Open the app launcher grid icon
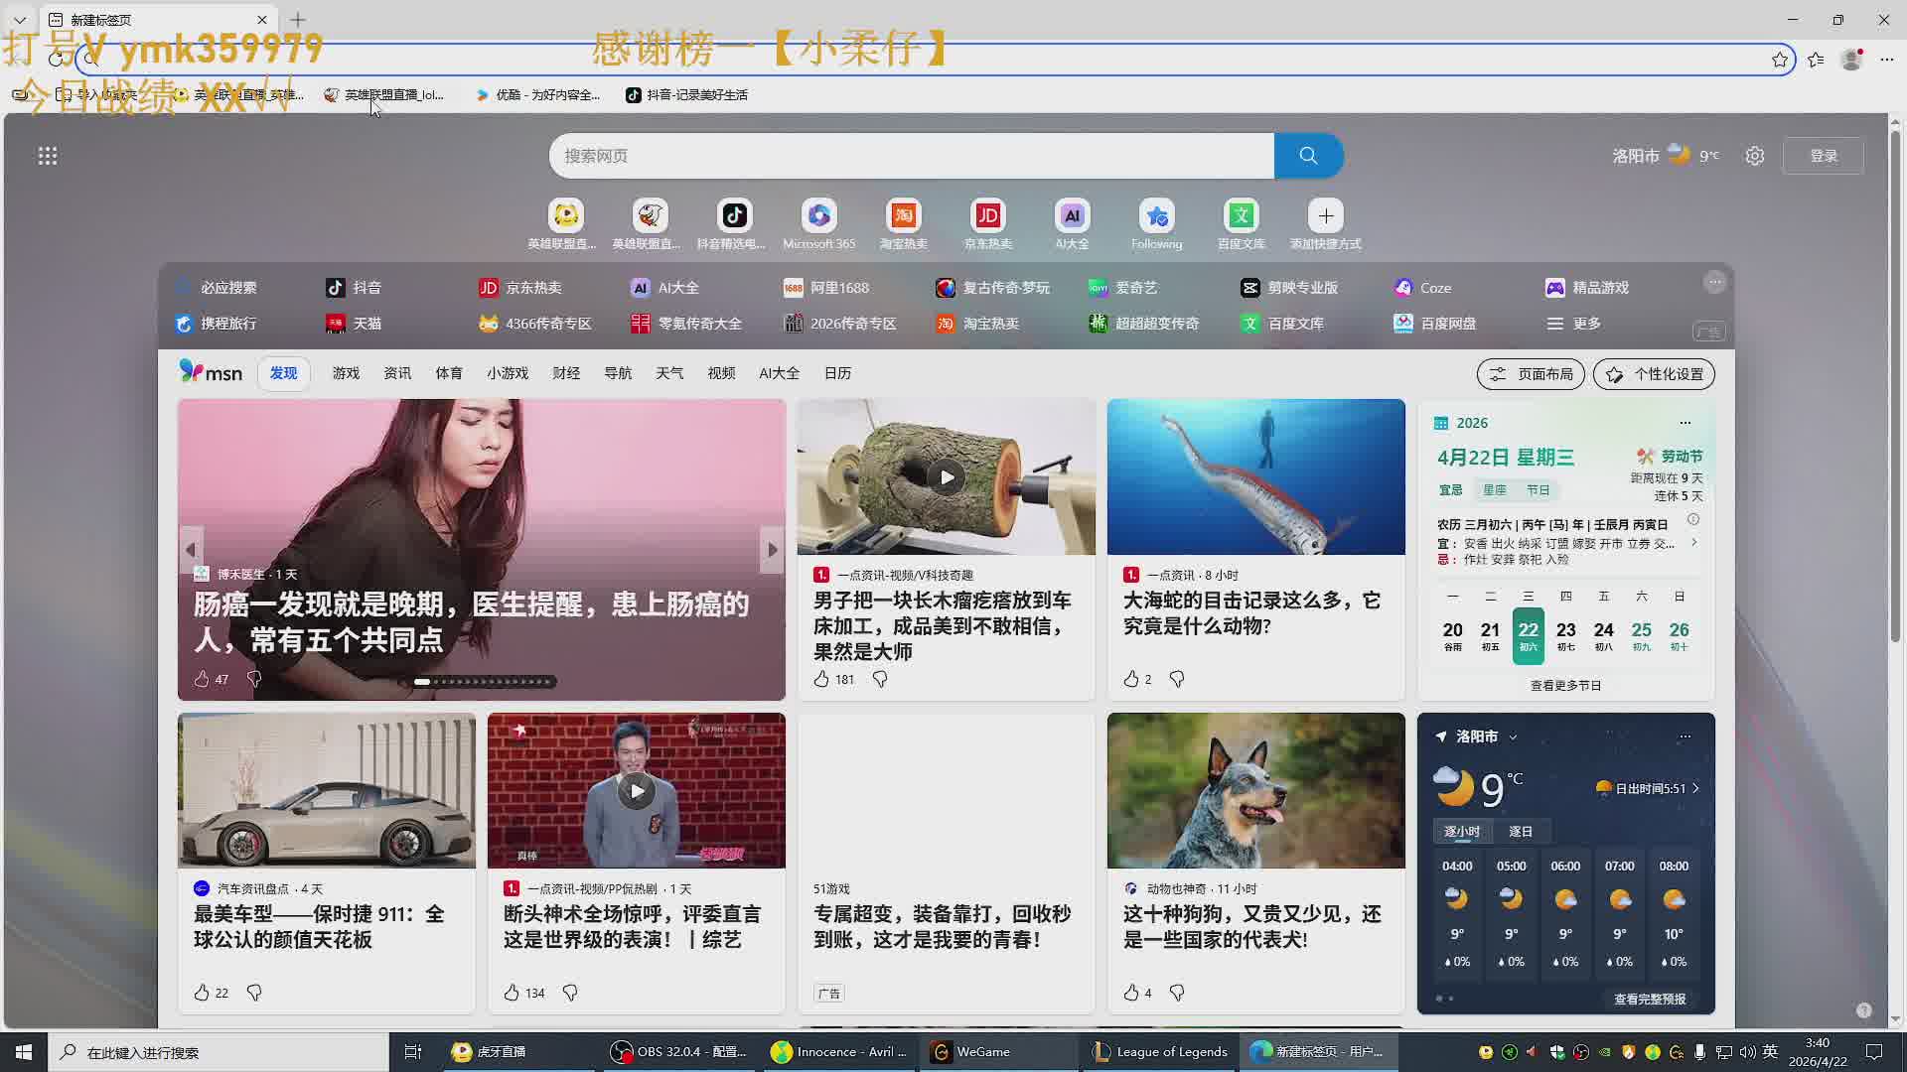 click(x=48, y=156)
